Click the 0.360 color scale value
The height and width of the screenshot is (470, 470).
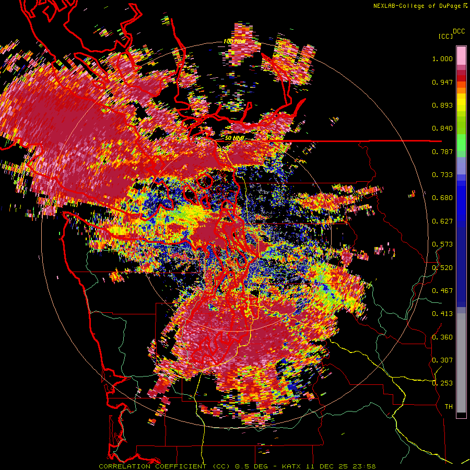pos(442,337)
